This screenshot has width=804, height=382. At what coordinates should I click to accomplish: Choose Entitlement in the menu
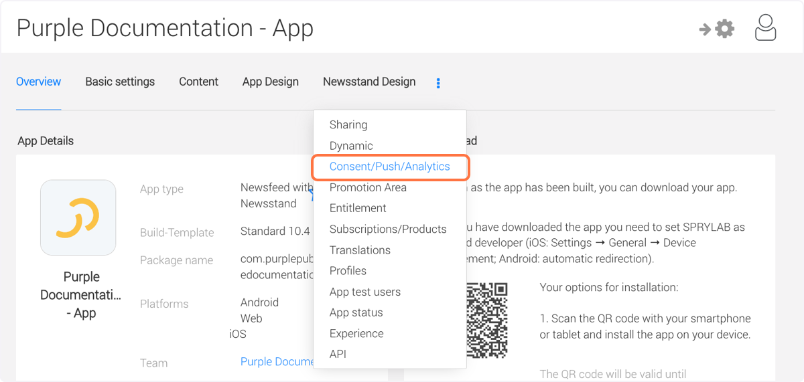pyautogui.click(x=358, y=208)
